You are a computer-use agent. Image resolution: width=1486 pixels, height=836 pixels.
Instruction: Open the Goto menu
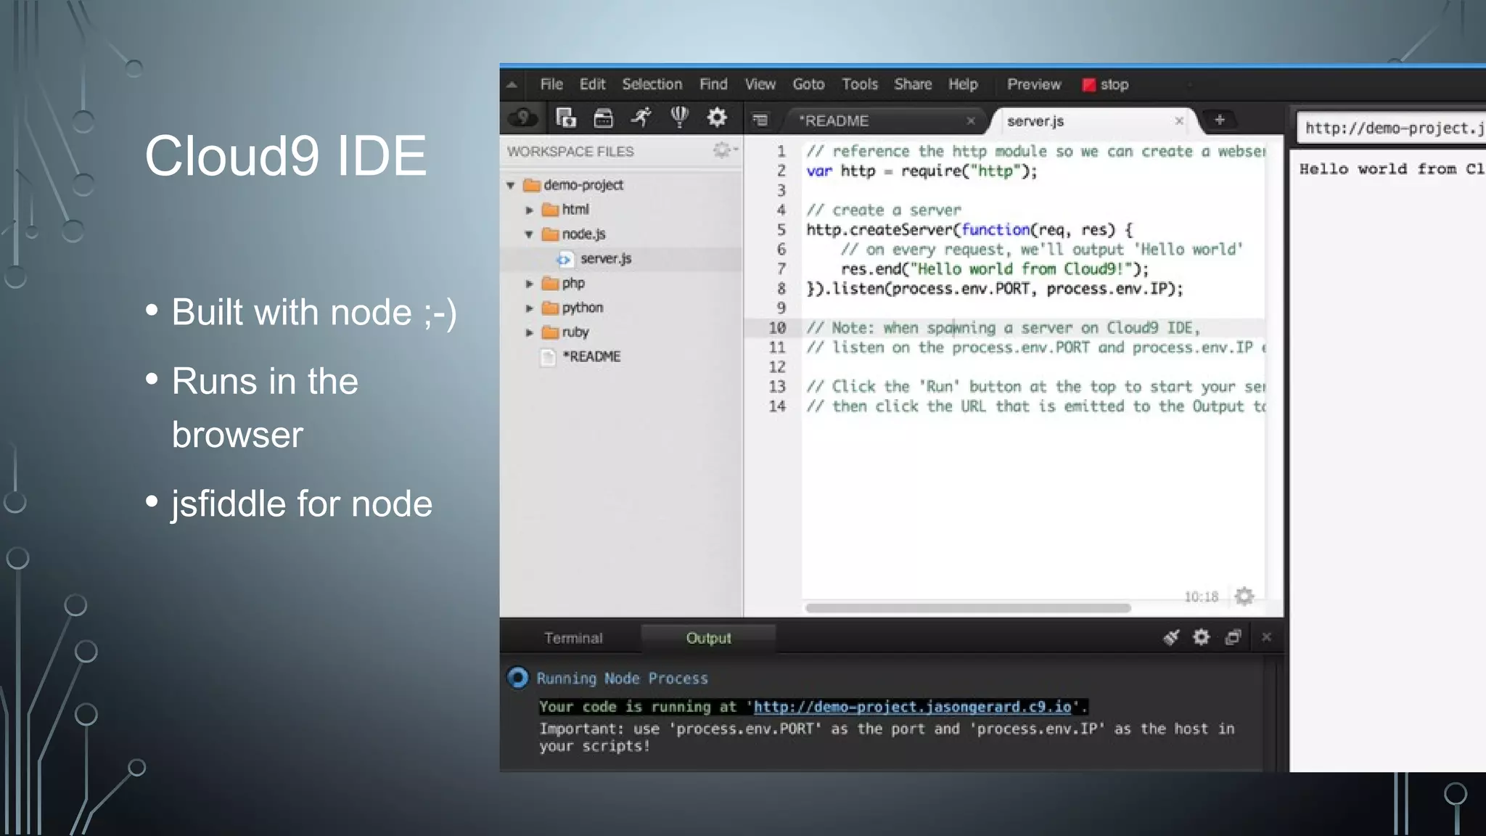coord(808,84)
